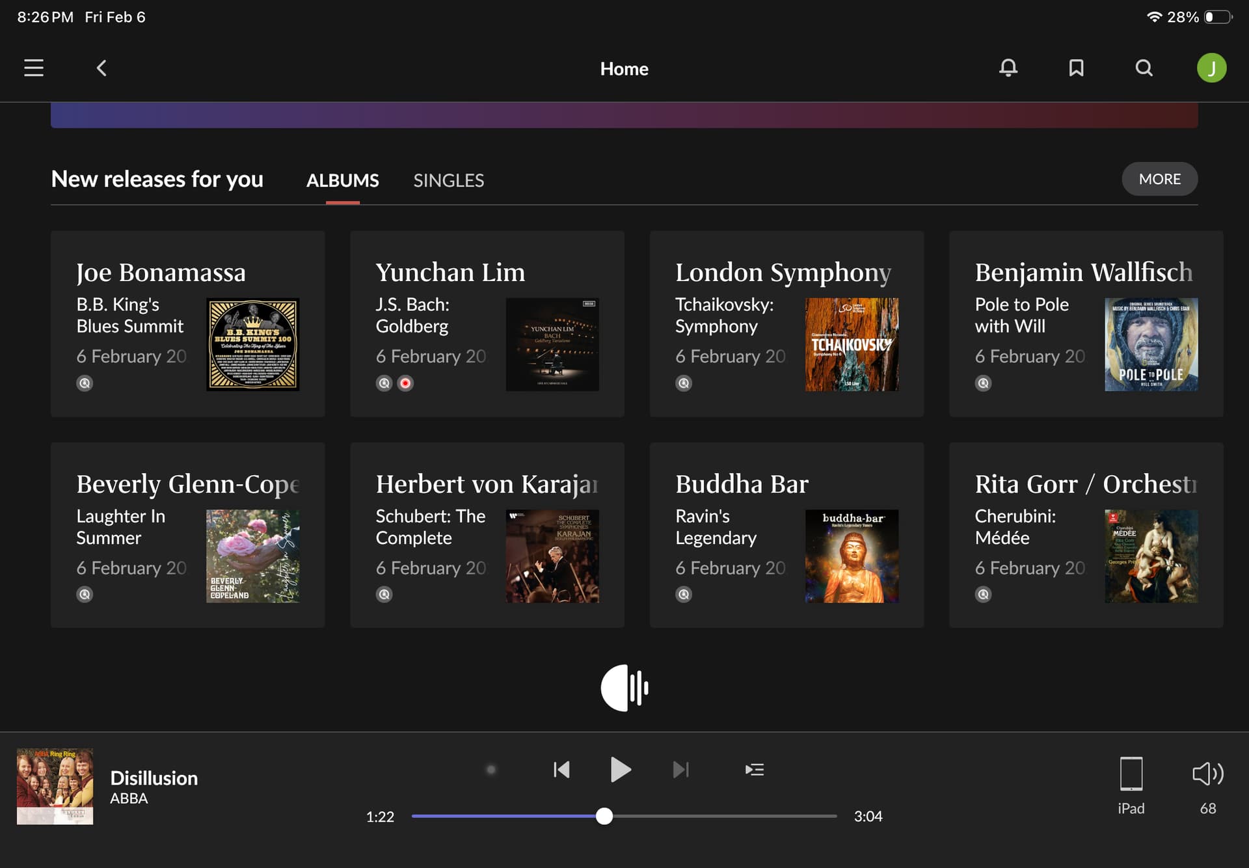Open bookmarks from the header
Viewport: 1249px width, 868px height.
click(x=1076, y=68)
